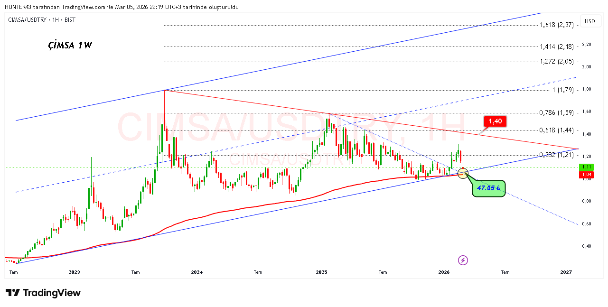Click the yellow circle marker on the latest candle
This screenshot has height=307, width=608.
(463, 173)
